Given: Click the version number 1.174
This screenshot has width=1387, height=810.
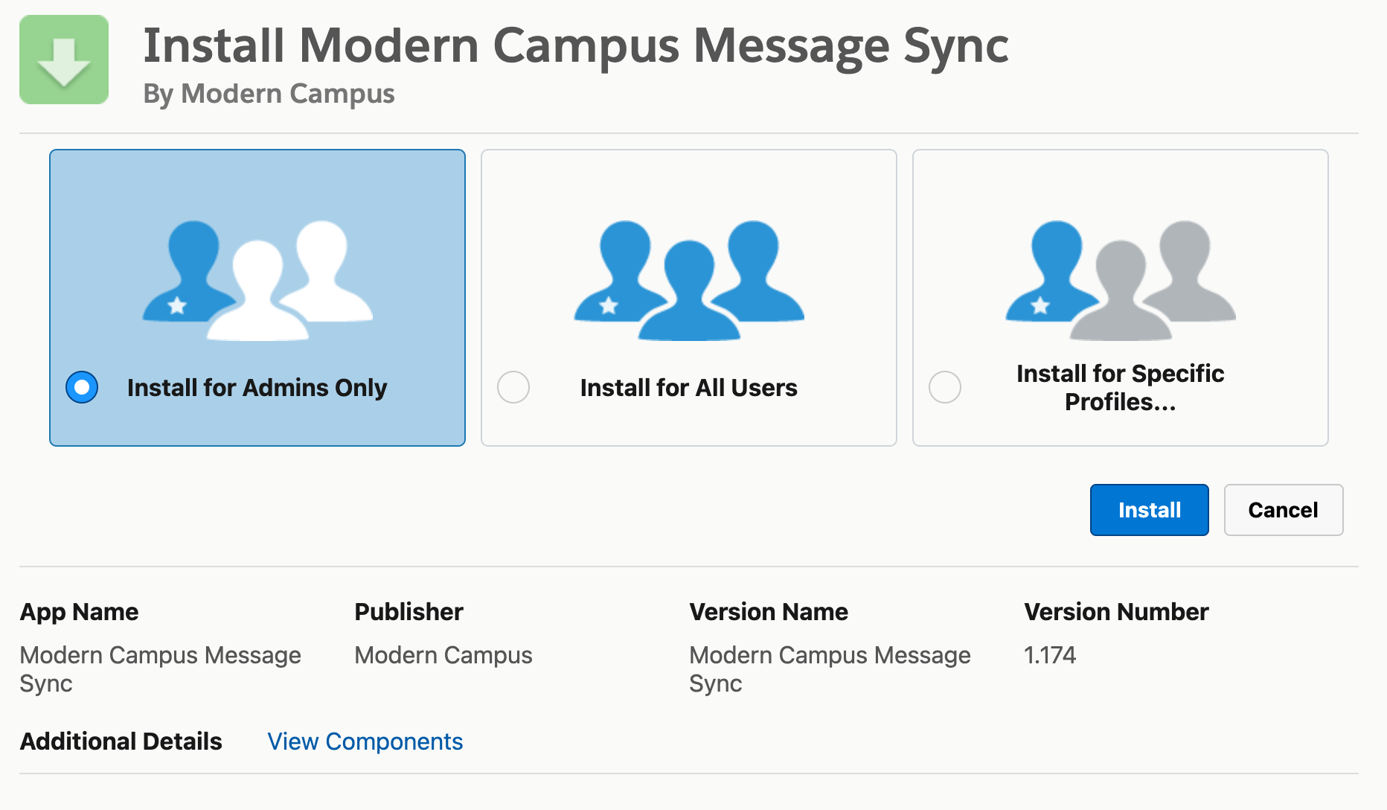Looking at the screenshot, I should [x=1049, y=655].
